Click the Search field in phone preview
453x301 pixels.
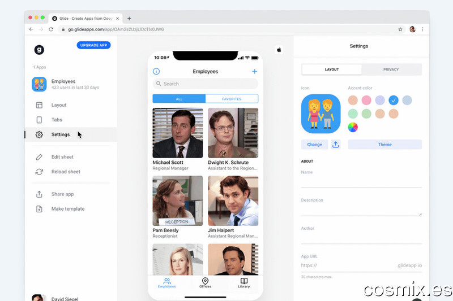click(206, 84)
